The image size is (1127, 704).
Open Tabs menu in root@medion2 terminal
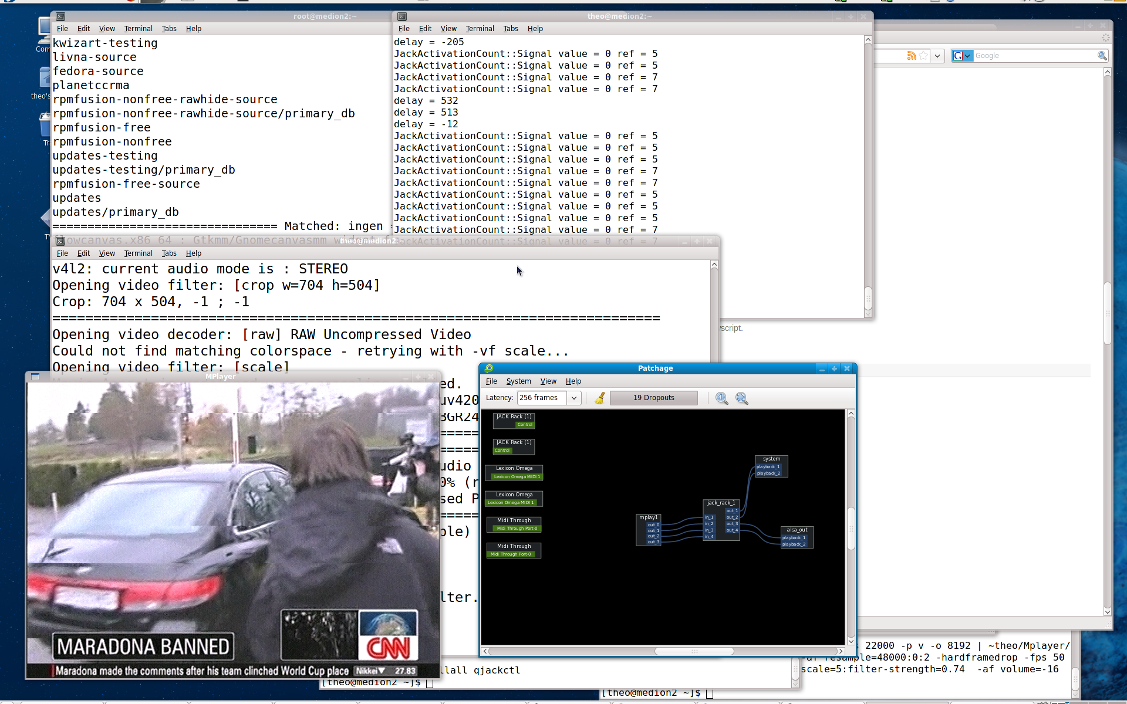(169, 29)
